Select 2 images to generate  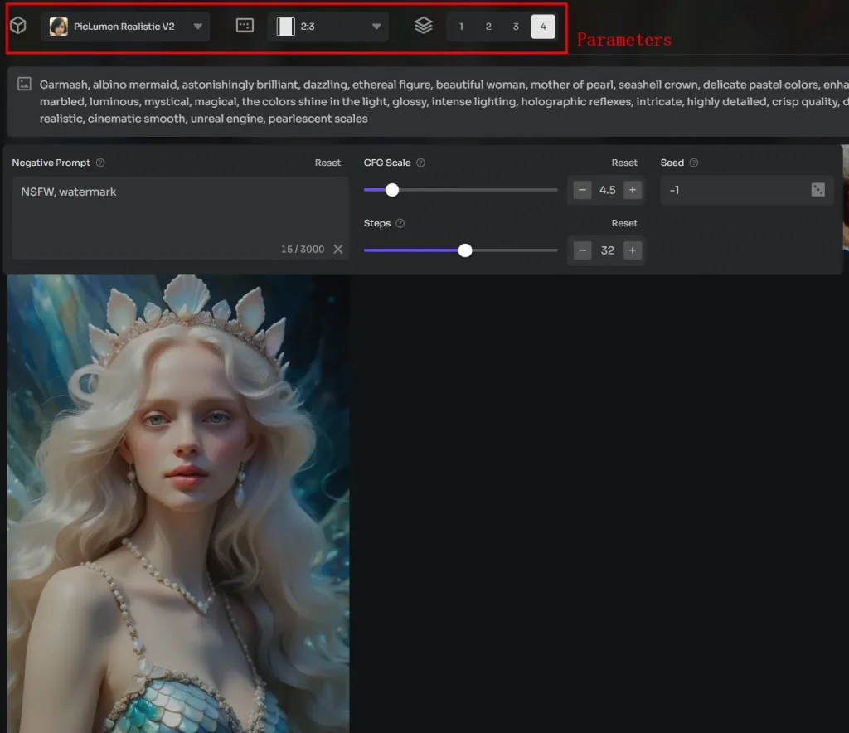click(x=488, y=27)
